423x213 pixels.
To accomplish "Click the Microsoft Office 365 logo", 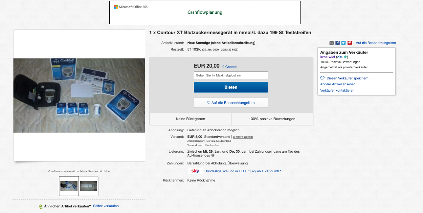I will (x=131, y=7).
